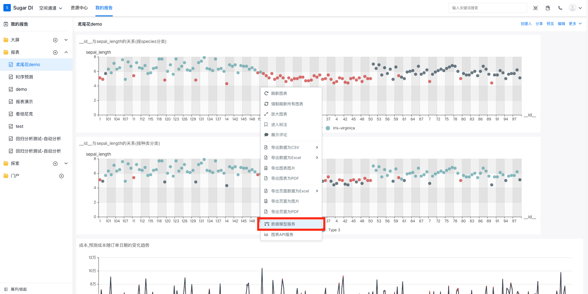Choose 数据模型服务 from context menu
588x294 pixels.
[291, 224]
